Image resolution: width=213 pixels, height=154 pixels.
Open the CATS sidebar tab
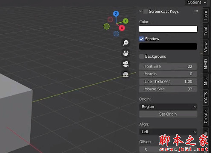pyautogui.click(x=206, y=98)
